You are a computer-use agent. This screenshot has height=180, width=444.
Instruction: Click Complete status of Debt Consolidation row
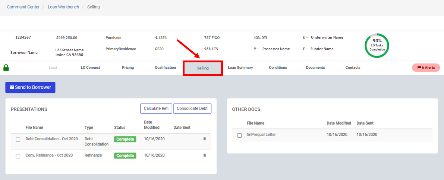pos(125,139)
